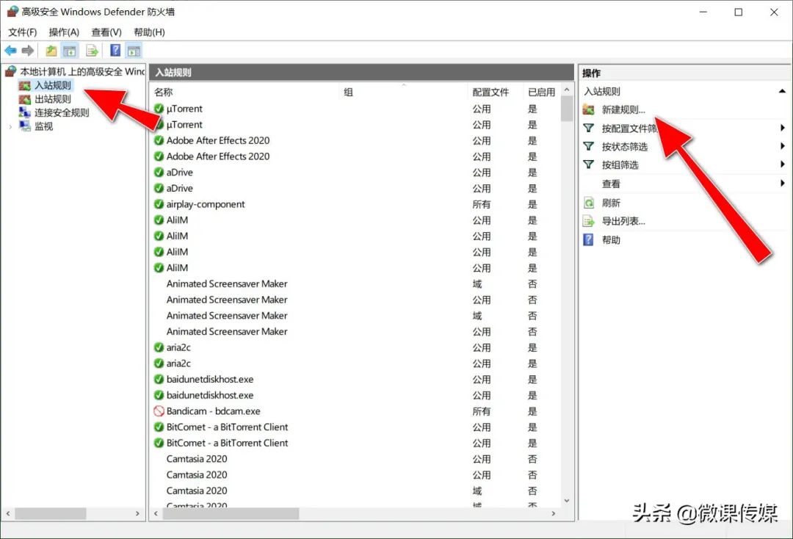Click the firewall icon of 本地计算机 root node
The width and height of the screenshot is (793, 539).
coord(10,71)
